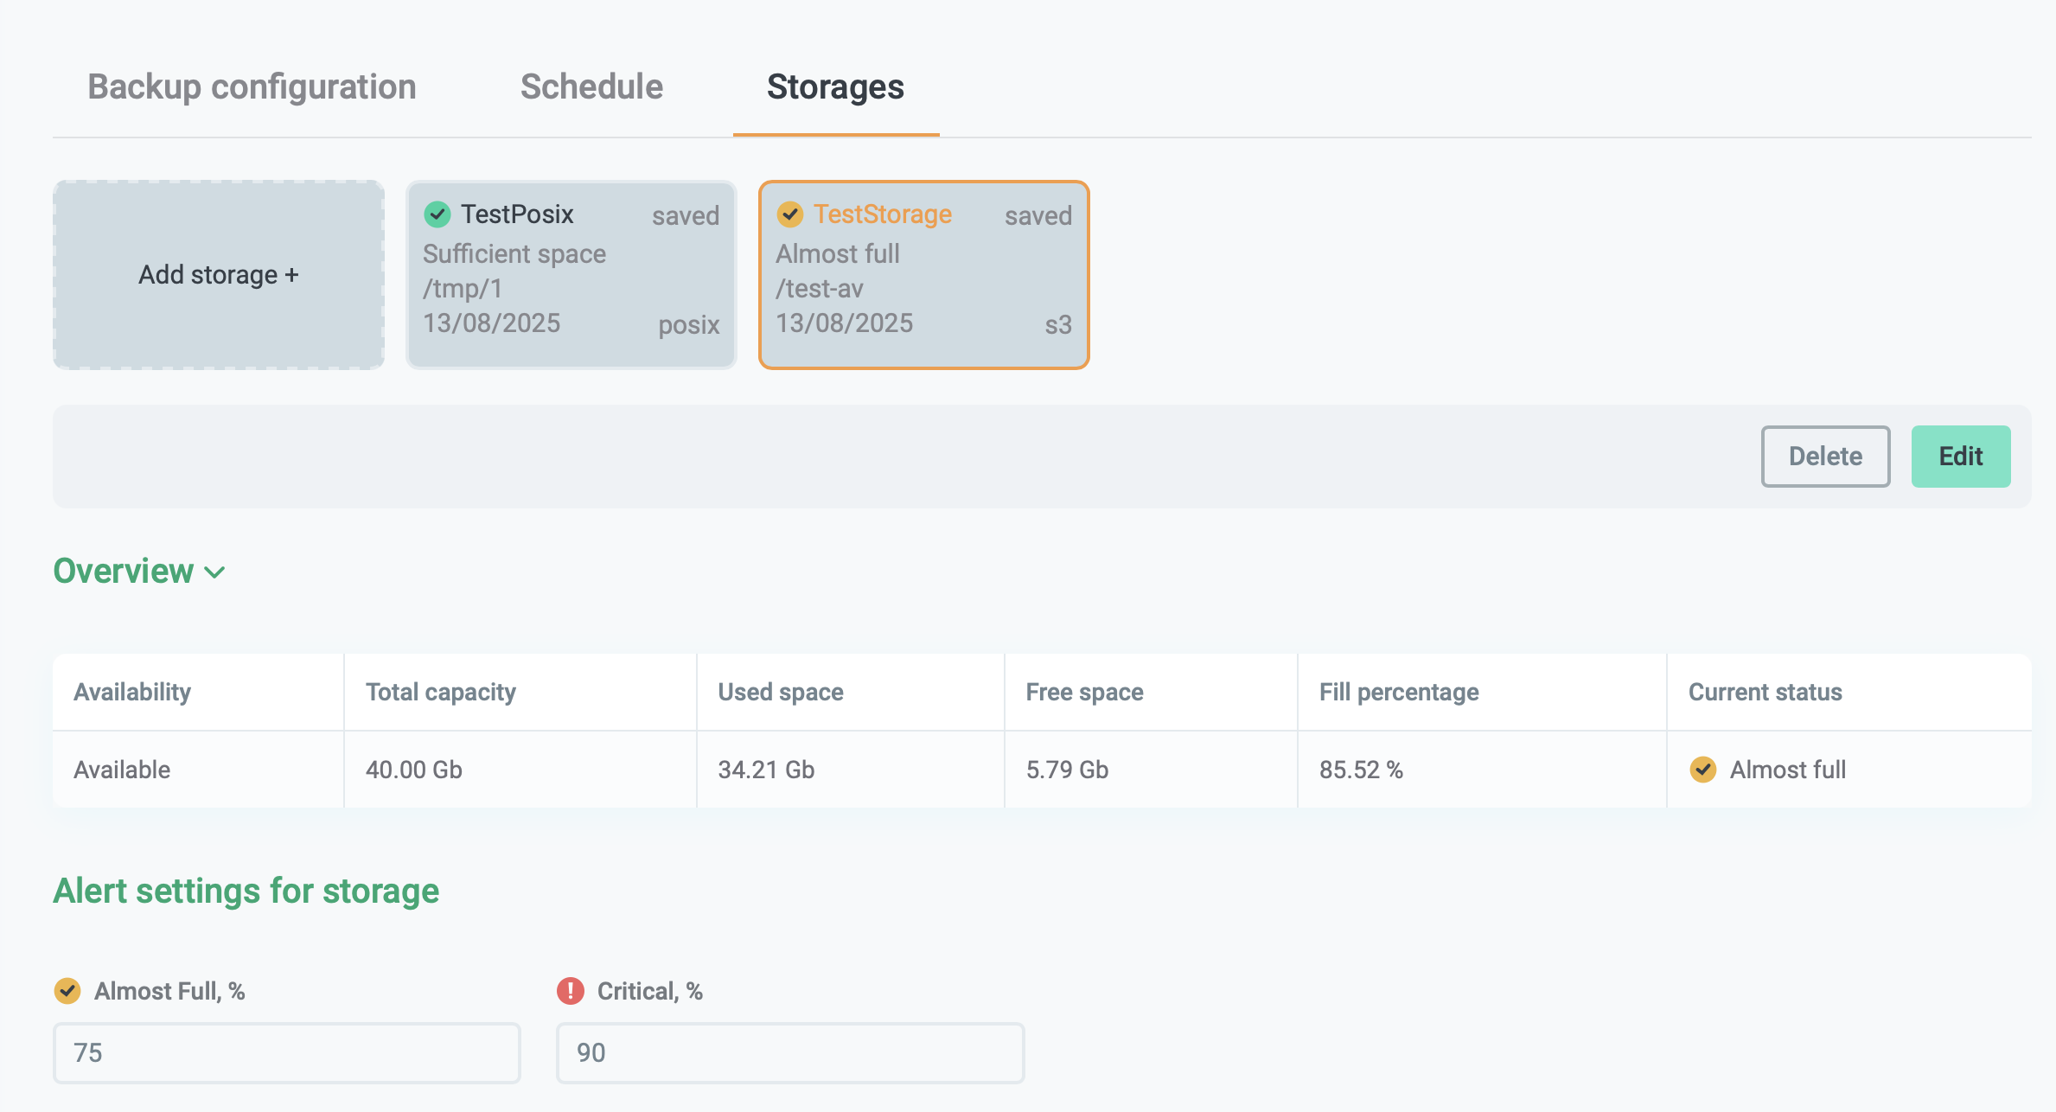Image resolution: width=2056 pixels, height=1112 pixels.
Task: Click the red Critical alert icon
Action: pyautogui.click(x=570, y=991)
